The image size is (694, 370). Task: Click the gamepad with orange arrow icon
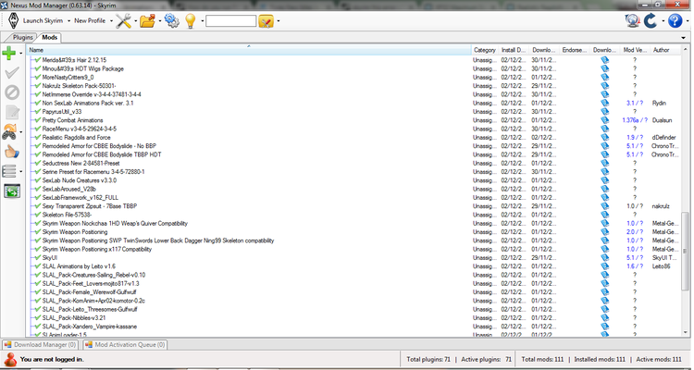[10, 131]
